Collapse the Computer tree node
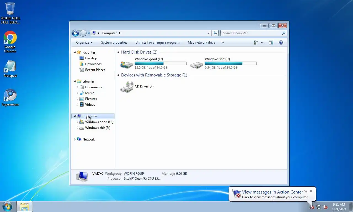 (x=75, y=116)
